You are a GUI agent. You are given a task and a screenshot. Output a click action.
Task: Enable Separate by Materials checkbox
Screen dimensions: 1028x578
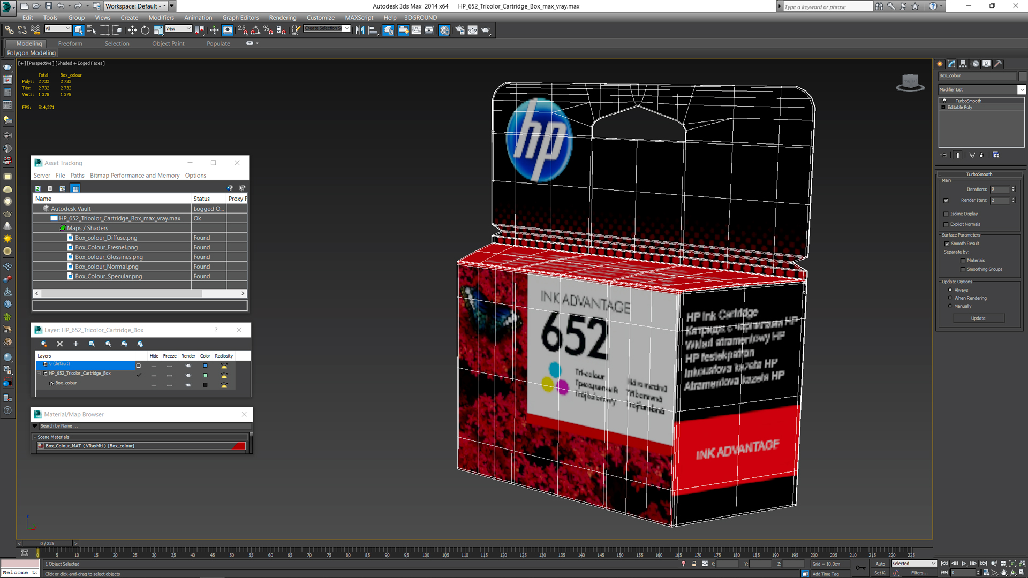pos(963,261)
